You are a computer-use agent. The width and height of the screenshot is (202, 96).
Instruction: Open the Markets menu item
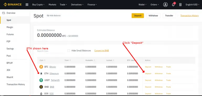coord(52,5)
